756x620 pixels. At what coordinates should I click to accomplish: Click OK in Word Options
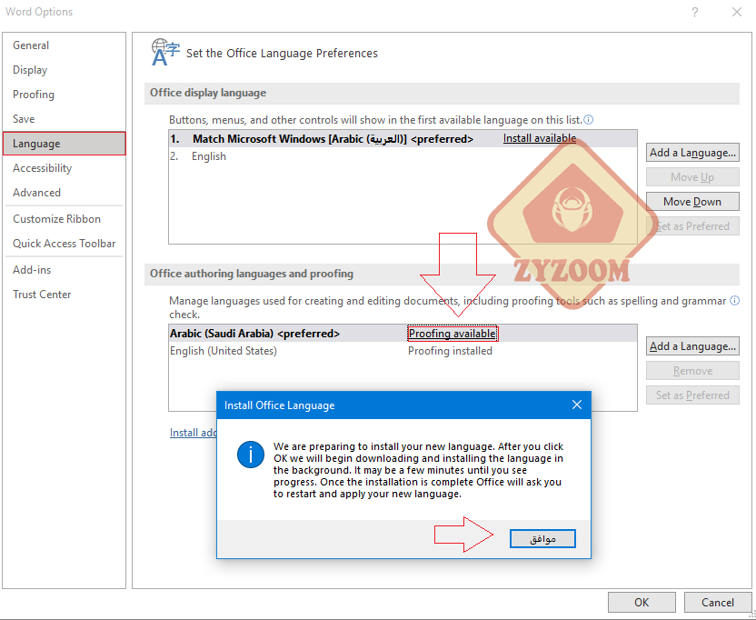(642, 603)
